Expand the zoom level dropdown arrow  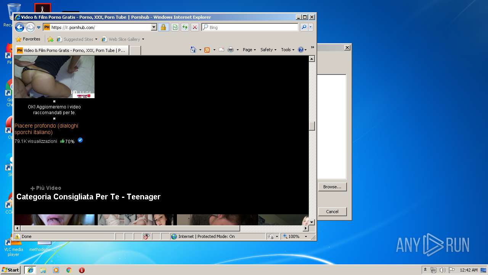tap(305, 236)
